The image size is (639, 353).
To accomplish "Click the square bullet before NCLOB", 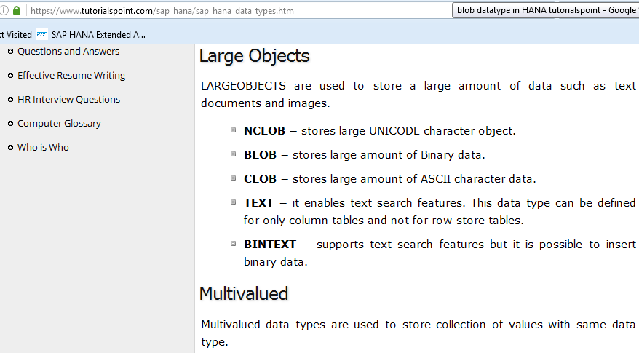I will pos(234,131).
